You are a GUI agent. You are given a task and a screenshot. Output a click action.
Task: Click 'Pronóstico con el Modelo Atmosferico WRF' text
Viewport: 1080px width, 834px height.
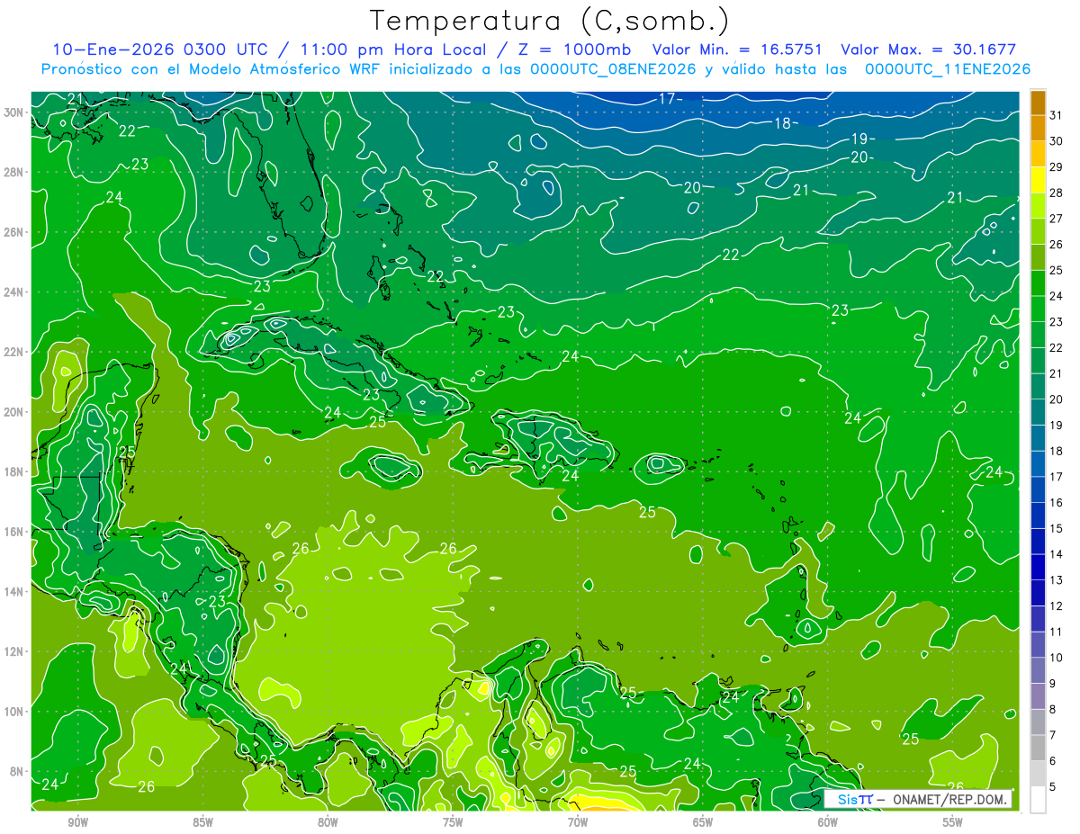pos(211,69)
